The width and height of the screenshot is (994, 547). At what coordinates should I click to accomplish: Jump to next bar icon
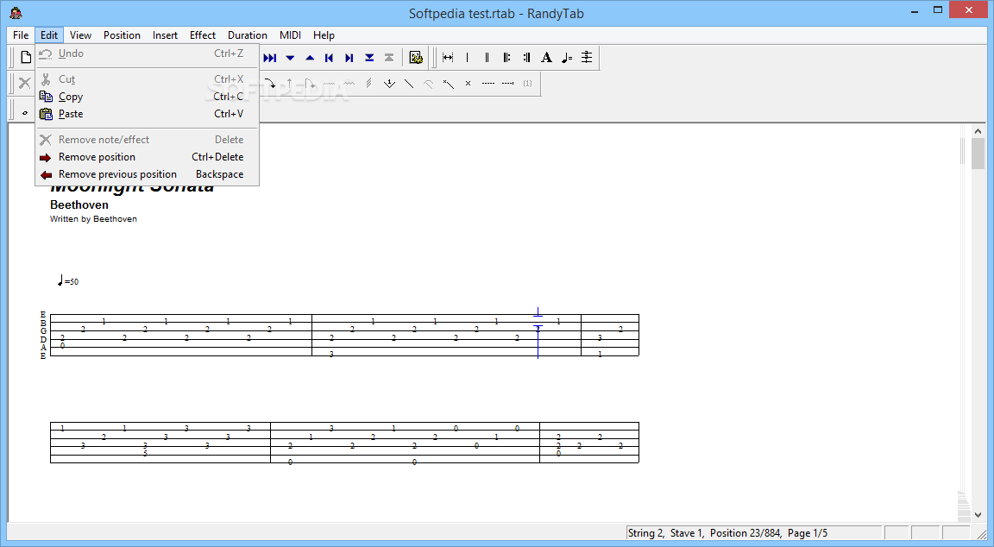point(349,58)
